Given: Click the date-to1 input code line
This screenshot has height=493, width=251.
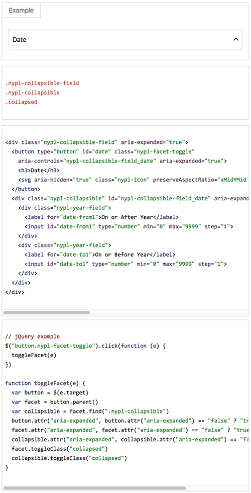Looking at the screenshot, I should point(125,264).
